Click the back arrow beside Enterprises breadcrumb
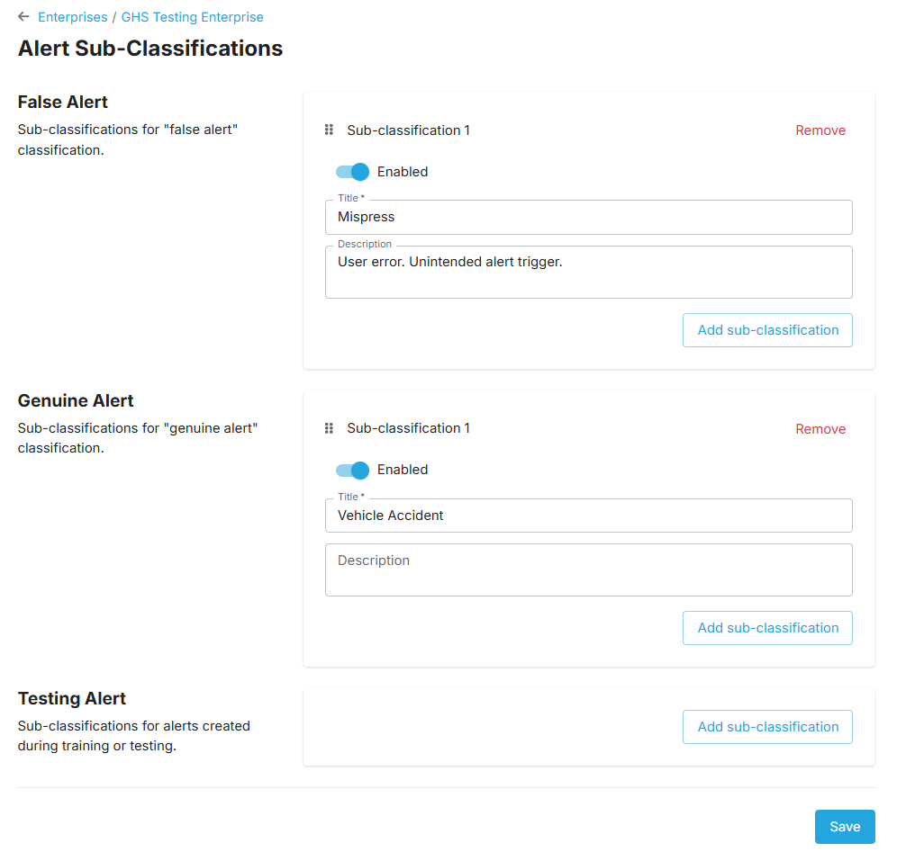Screen dimensions: 897x852 coord(23,17)
